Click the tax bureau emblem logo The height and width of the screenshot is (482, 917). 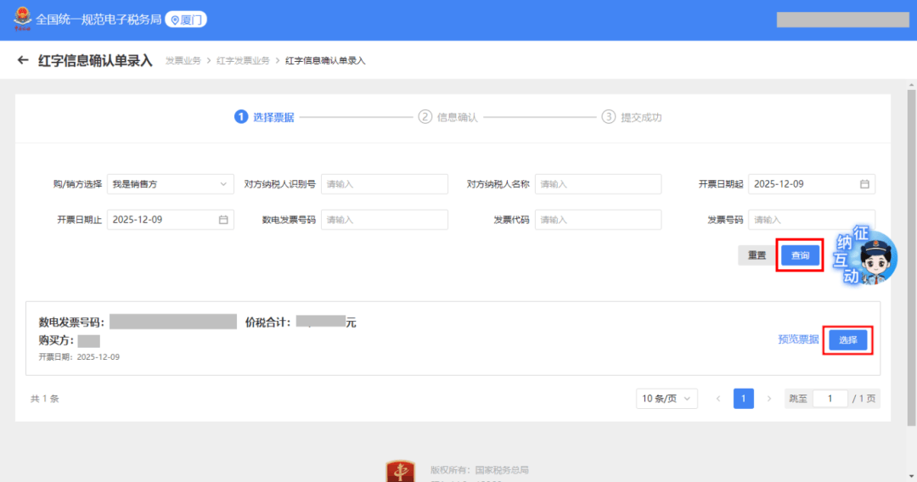point(20,20)
